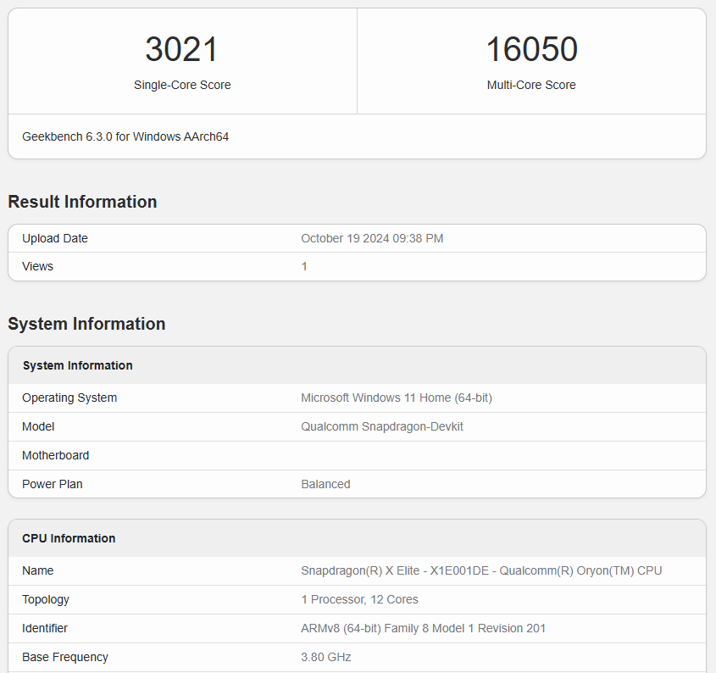Click the October 19 2024 upload date value
The image size is (716, 673).
(372, 238)
